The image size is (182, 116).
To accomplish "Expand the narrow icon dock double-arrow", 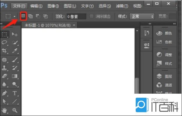I will [150, 24].
